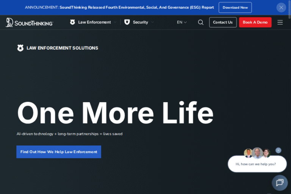Click the badge icon in Law Enforcement Solutions heading
Image resolution: width=291 pixels, height=194 pixels.
pyautogui.click(x=20, y=48)
